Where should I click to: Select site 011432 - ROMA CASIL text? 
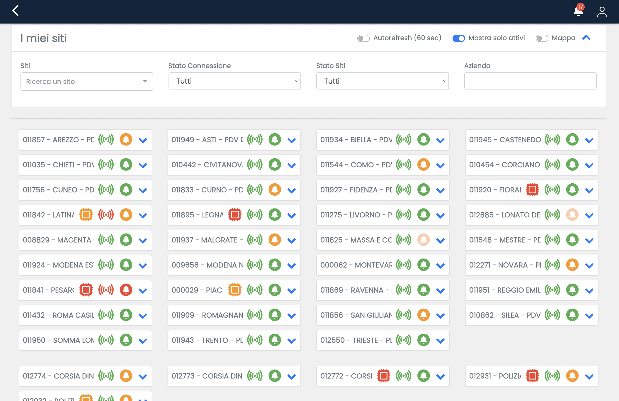point(58,315)
